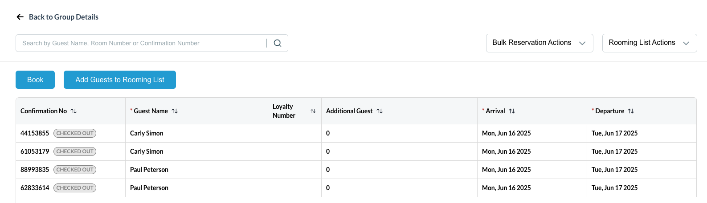Sort by Additional Guest column
The height and width of the screenshot is (203, 707).
point(380,111)
